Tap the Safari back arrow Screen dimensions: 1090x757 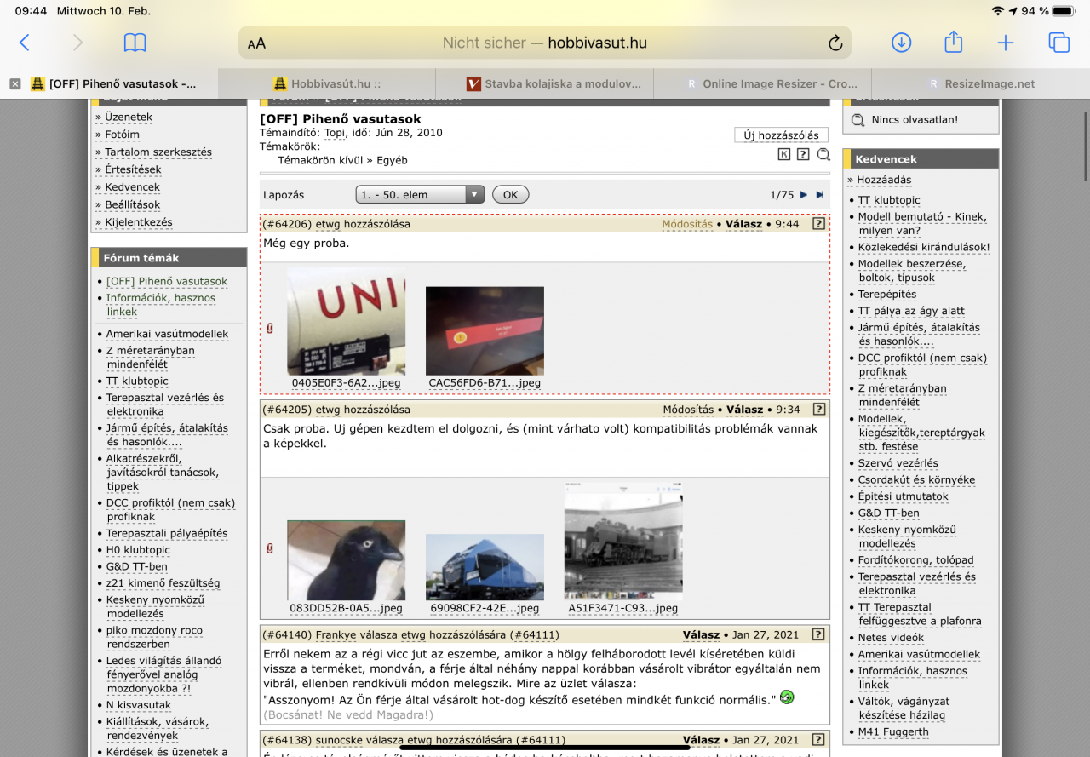click(x=24, y=43)
